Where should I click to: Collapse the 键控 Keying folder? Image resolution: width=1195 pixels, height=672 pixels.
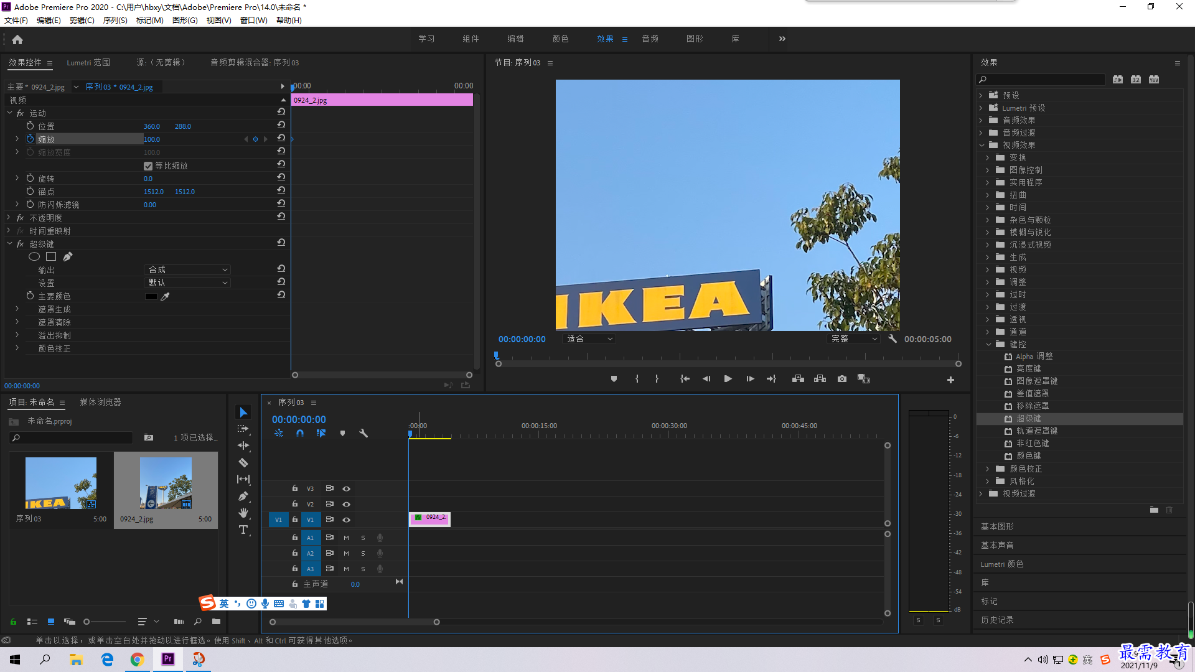[988, 344]
